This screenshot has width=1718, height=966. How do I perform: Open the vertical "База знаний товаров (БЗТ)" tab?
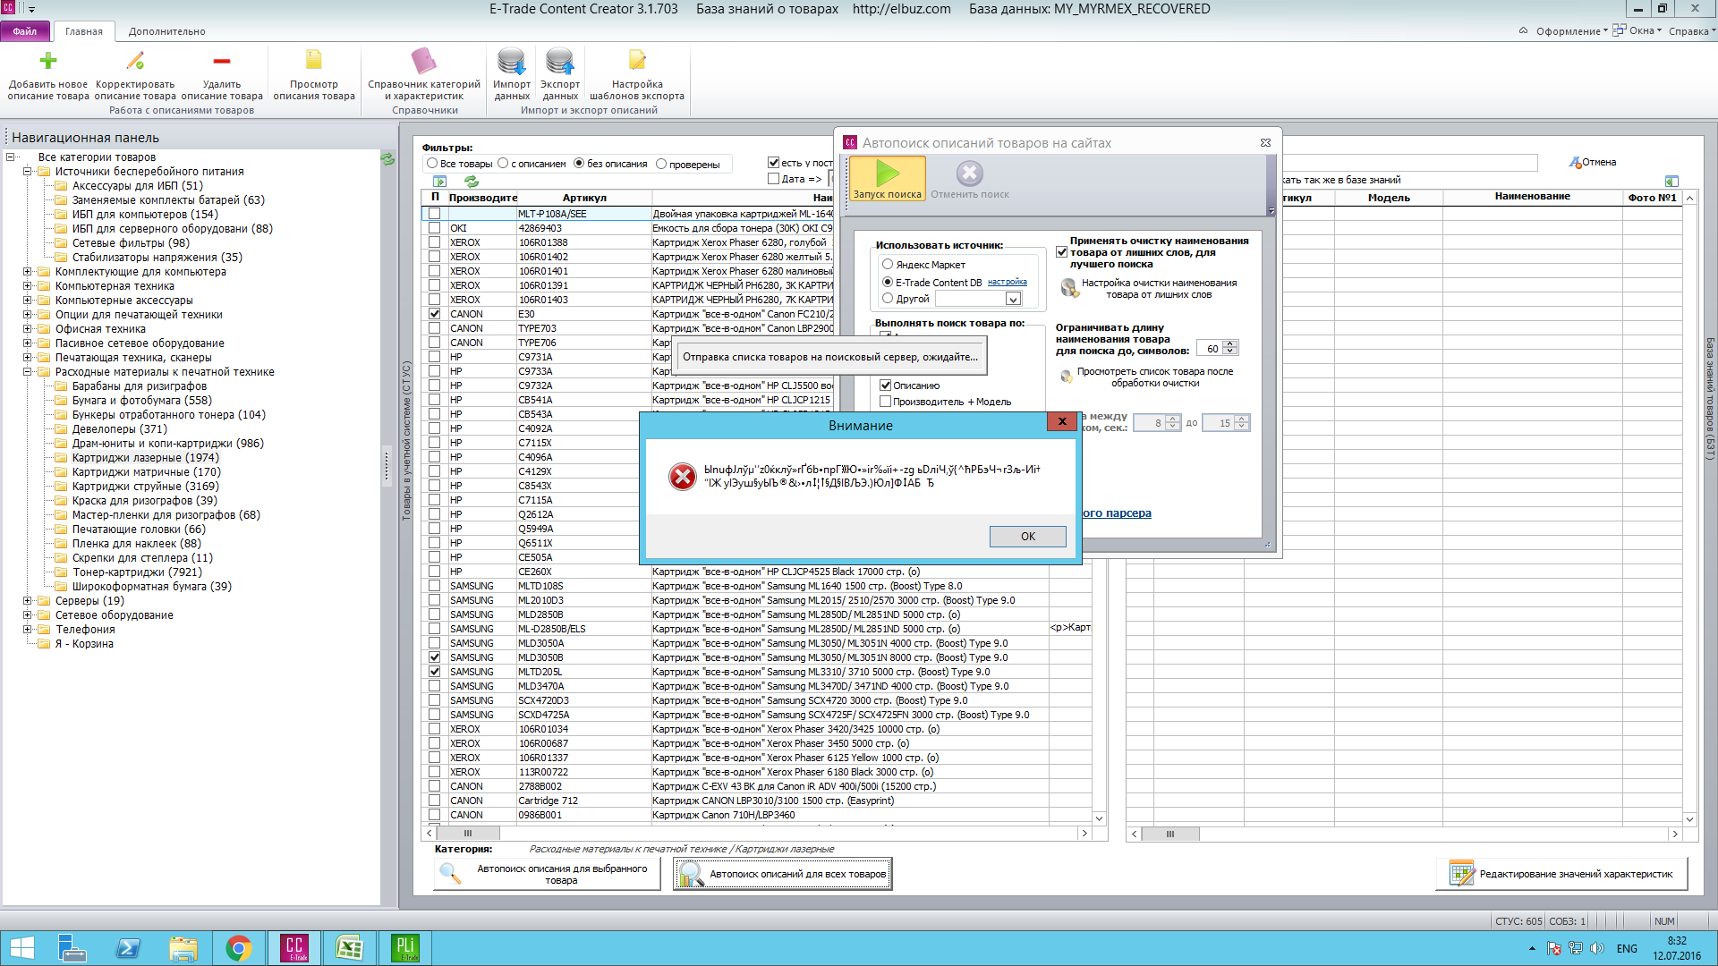(1710, 399)
